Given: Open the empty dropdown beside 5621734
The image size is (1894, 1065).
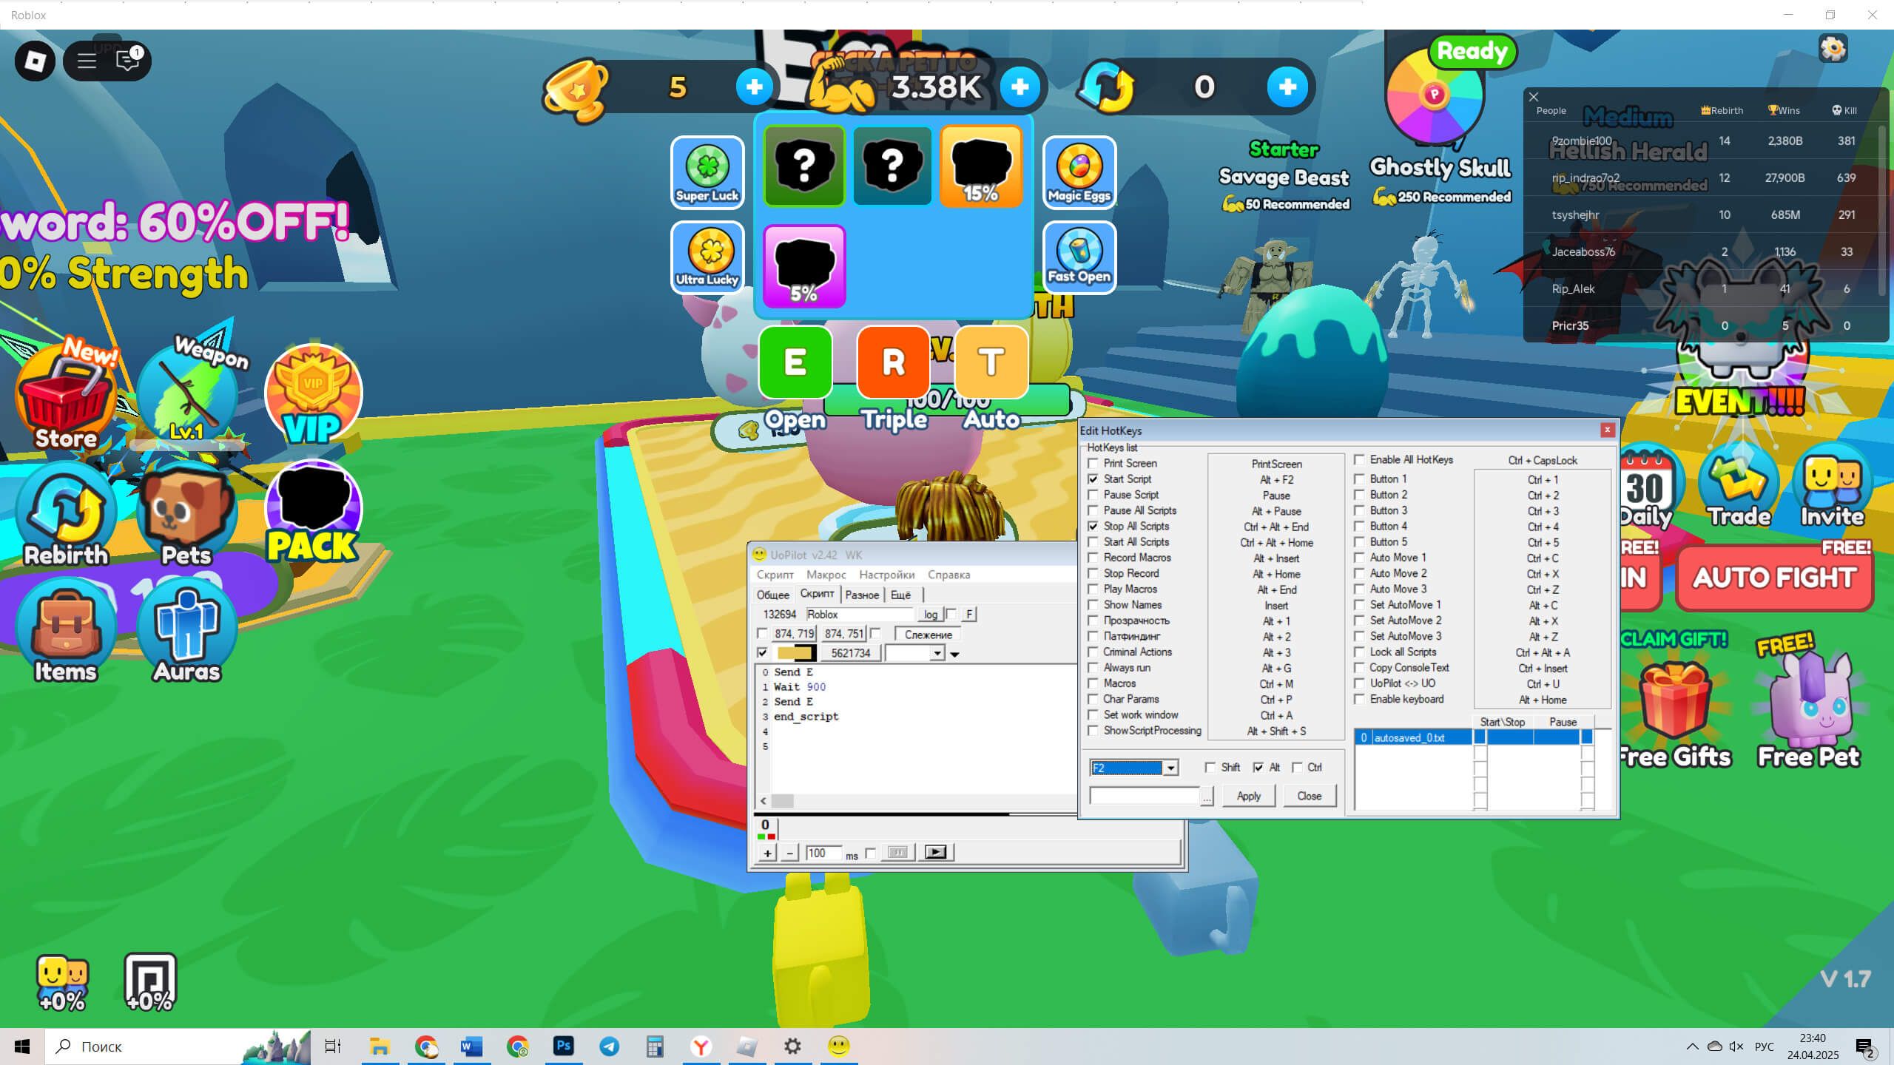Looking at the screenshot, I should (937, 653).
